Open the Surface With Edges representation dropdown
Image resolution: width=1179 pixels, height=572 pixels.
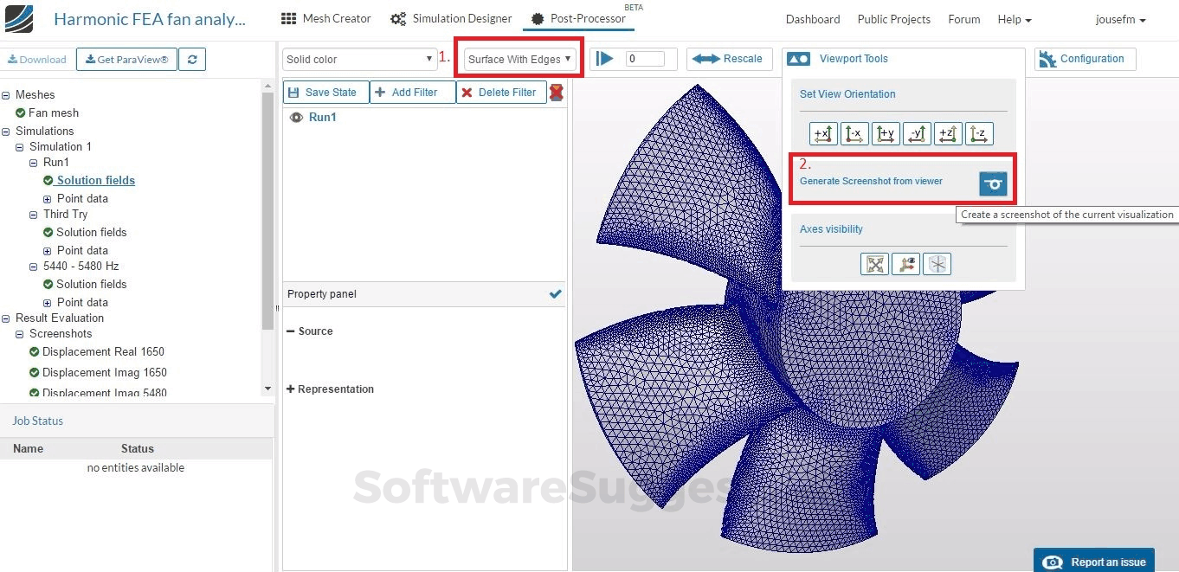click(x=519, y=59)
